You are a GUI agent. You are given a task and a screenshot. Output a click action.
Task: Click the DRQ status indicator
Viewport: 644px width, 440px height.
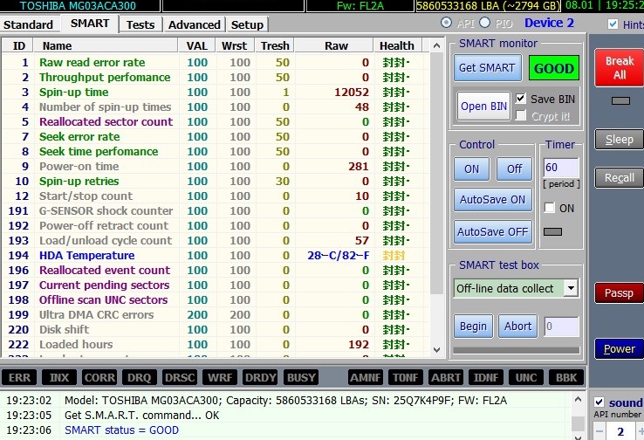coord(140,377)
